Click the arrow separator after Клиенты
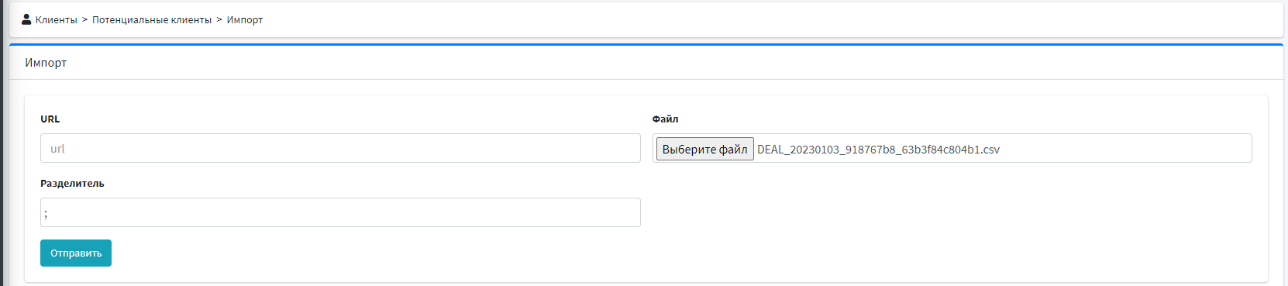 84,20
